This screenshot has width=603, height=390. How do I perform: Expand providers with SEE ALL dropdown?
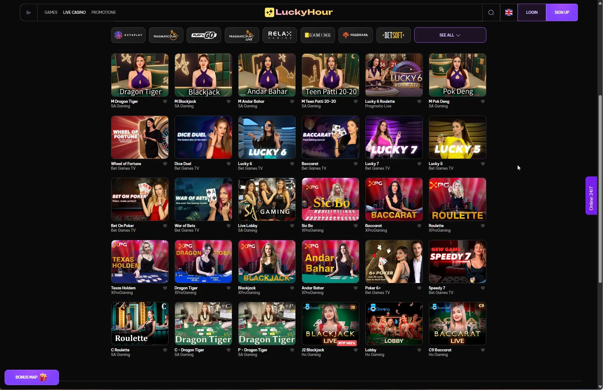coord(450,35)
